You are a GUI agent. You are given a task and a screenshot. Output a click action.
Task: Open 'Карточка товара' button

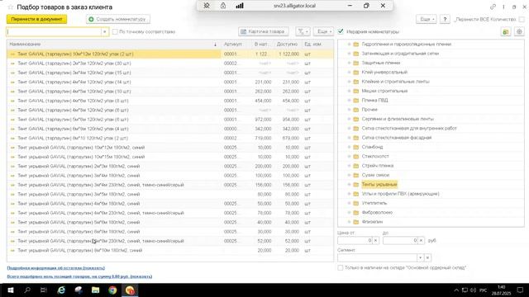(x=264, y=31)
